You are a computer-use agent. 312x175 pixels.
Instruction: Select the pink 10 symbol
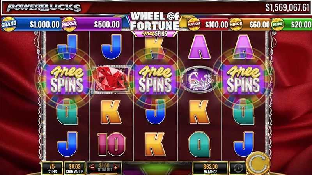(x=111, y=144)
